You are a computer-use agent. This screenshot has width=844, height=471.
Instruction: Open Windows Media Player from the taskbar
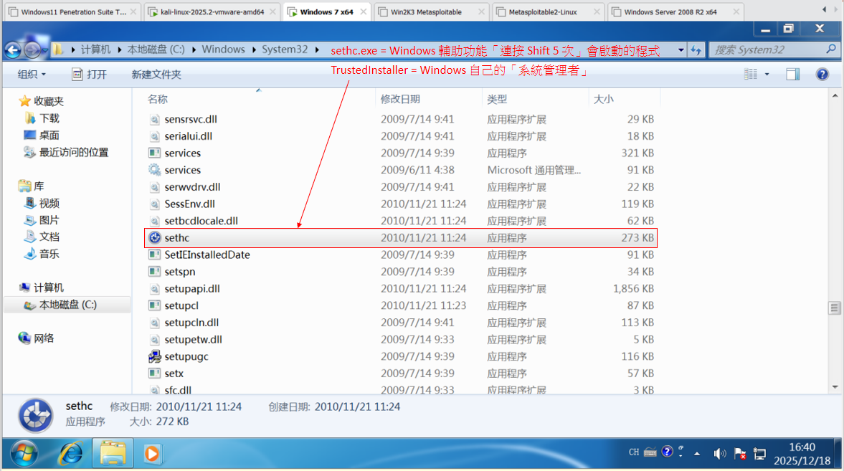point(152,454)
